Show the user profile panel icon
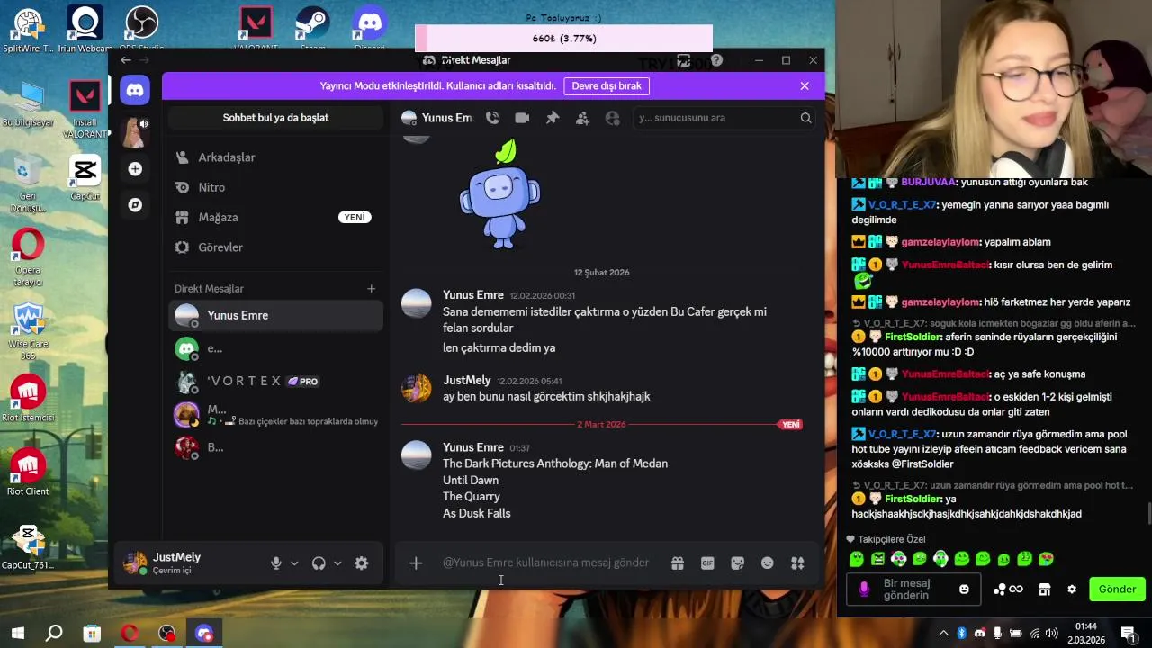The width and height of the screenshot is (1152, 648). pos(613,118)
